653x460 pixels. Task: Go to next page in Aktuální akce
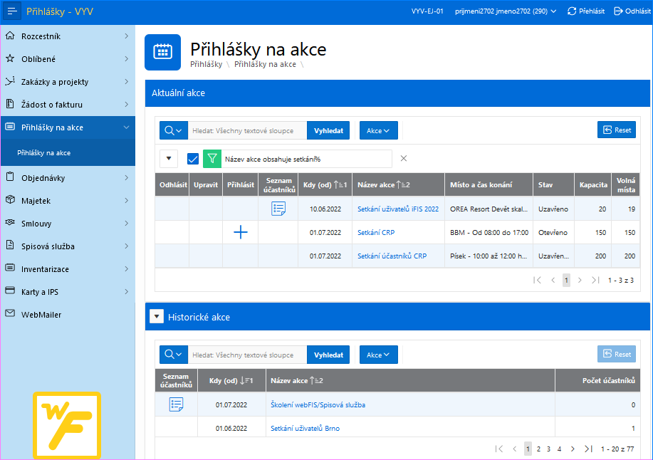point(580,280)
